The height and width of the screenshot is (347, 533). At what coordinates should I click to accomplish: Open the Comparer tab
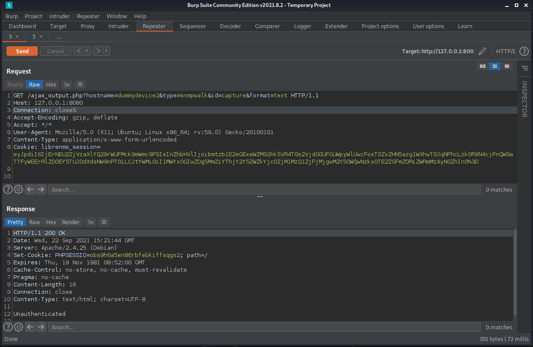pyautogui.click(x=268, y=26)
